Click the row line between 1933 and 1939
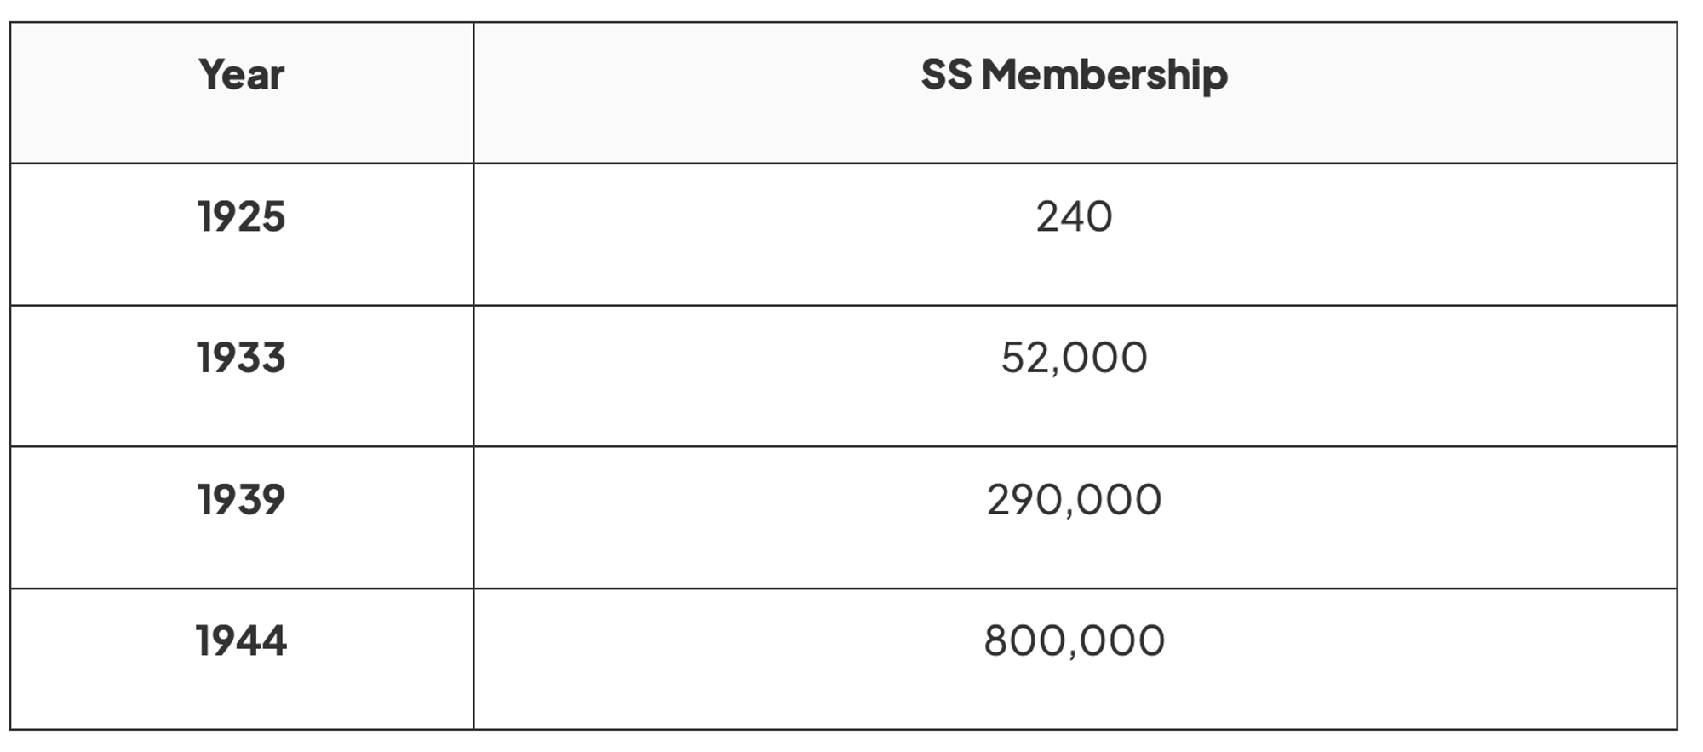The height and width of the screenshot is (752, 1703). tap(241, 446)
